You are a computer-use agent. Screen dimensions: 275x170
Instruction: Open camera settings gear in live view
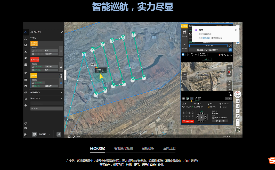[x=223, y=55]
